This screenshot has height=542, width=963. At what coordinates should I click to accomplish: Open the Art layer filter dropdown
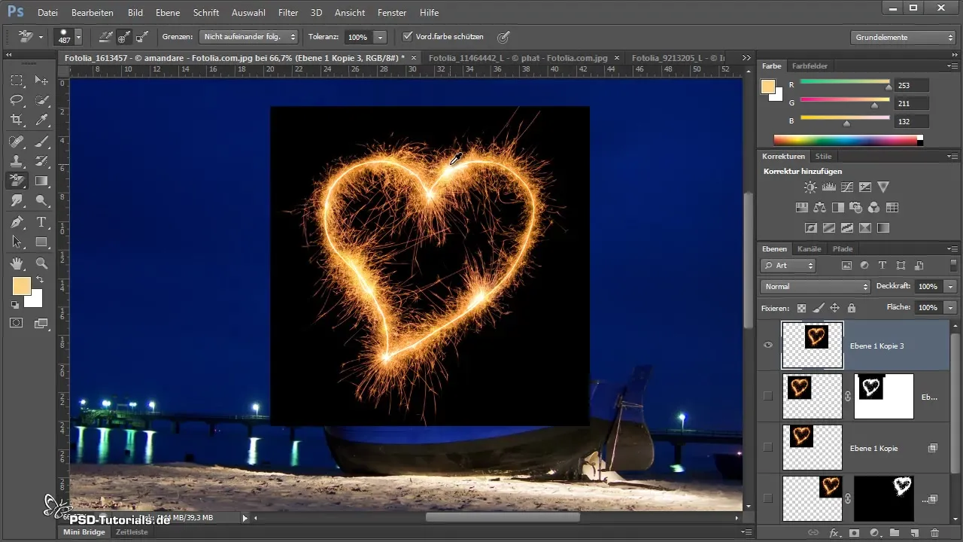[x=788, y=265]
